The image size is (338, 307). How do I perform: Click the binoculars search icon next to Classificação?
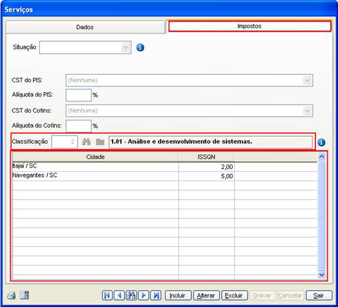click(x=86, y=142)
